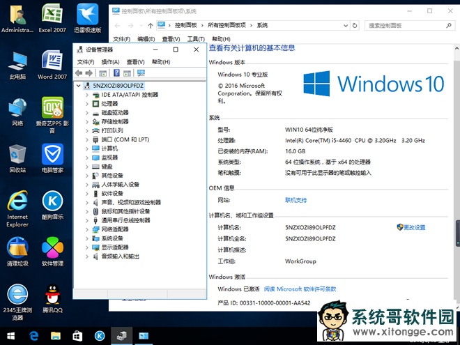The image size is (460, 345).
Task: Click the show/hide console tree toolbar icon
Action: [102, 73]
